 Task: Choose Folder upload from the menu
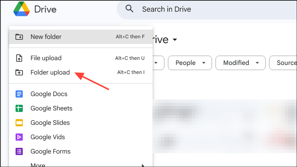click(81, 72)
